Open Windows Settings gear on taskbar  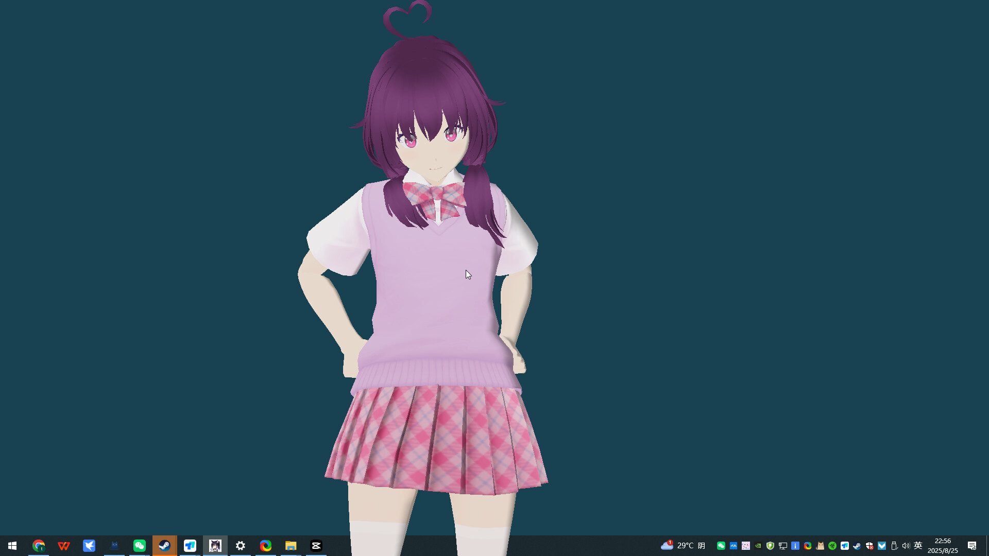[x=241, y=546]
